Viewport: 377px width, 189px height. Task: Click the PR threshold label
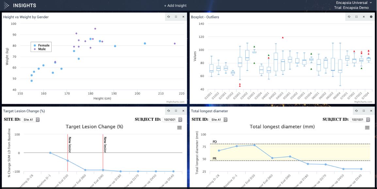(x=215, y=159)
